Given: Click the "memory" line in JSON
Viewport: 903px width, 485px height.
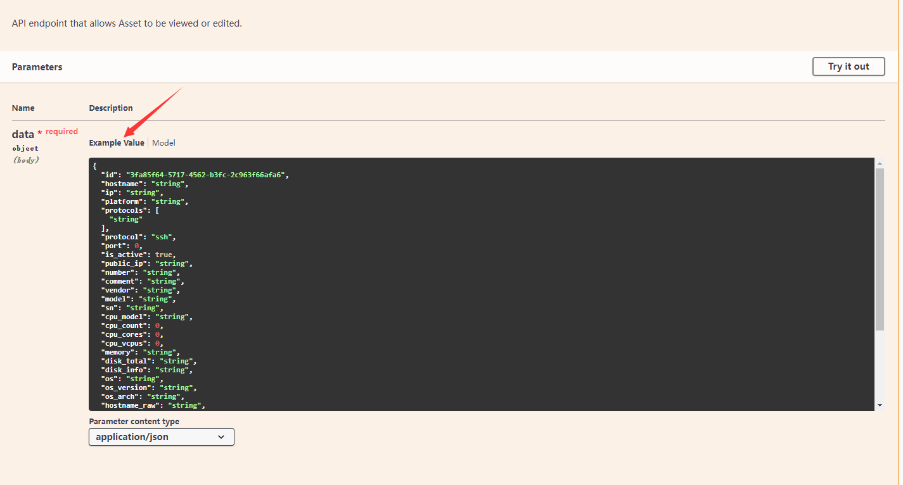Looking at the screenshot, I should [x=141, y=352].
